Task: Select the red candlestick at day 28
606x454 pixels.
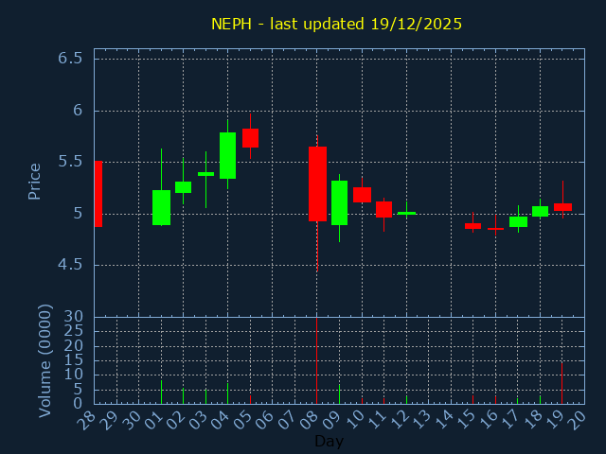Action: (x=98, y=194)
